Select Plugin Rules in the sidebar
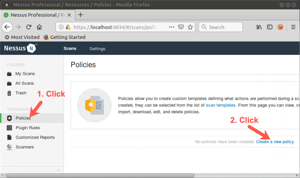This screenshot has height=178, width=300. pos(28,128)
